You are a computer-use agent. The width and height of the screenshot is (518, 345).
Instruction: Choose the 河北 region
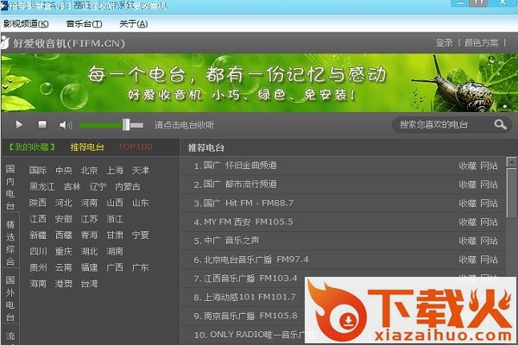pos(64,203)
